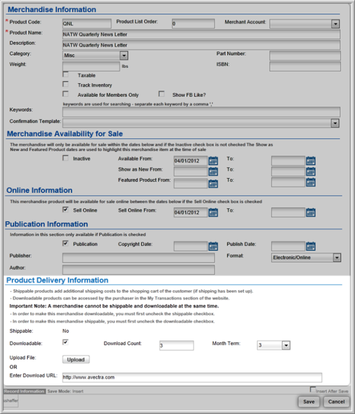Click the 'Product Delivery Information' heading
Screen dimensions: 355x414
click(57, 280)
